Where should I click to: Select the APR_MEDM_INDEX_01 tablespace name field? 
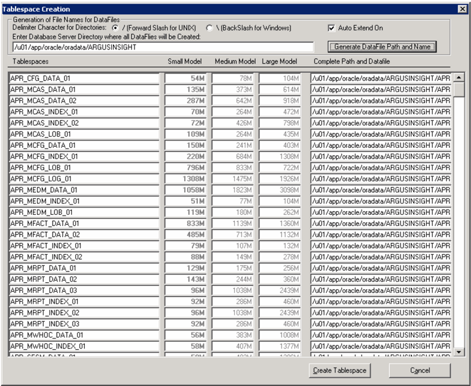click(84, 201)
